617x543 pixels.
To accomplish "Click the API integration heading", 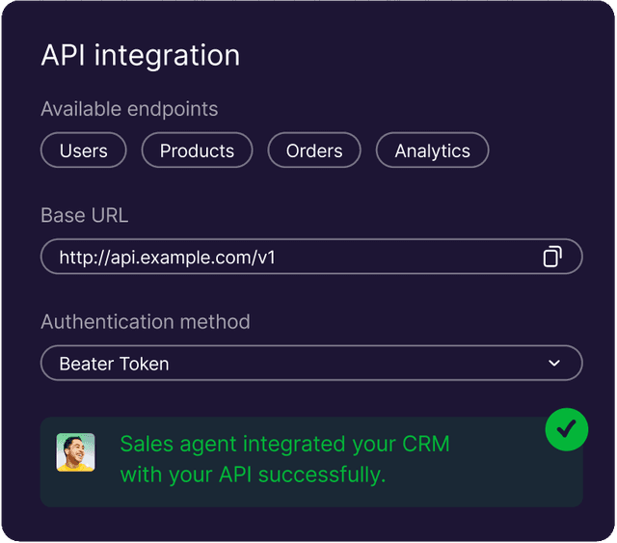I will 140,55.
